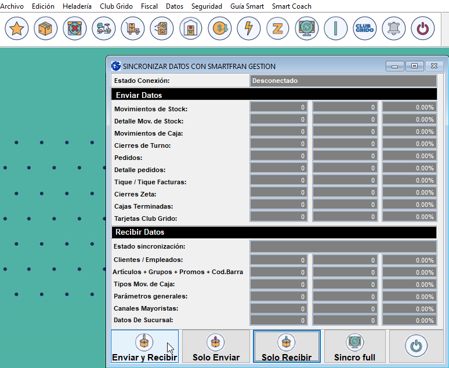Maximize the Sincronizar Datos dialog
Screen dimensions: 449x368
coord(414,66)
